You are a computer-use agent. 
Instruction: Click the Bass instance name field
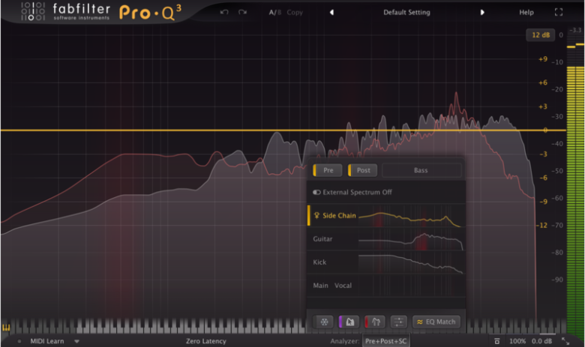(421, 170)
